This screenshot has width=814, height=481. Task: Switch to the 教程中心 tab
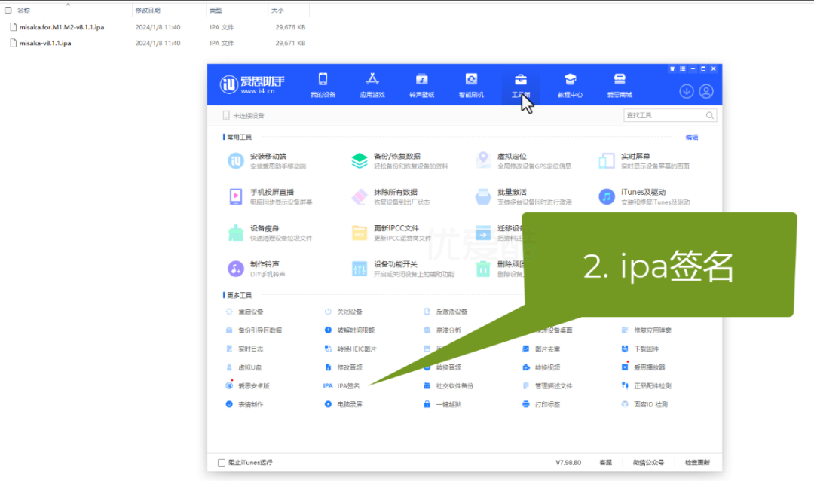point(571,84)
